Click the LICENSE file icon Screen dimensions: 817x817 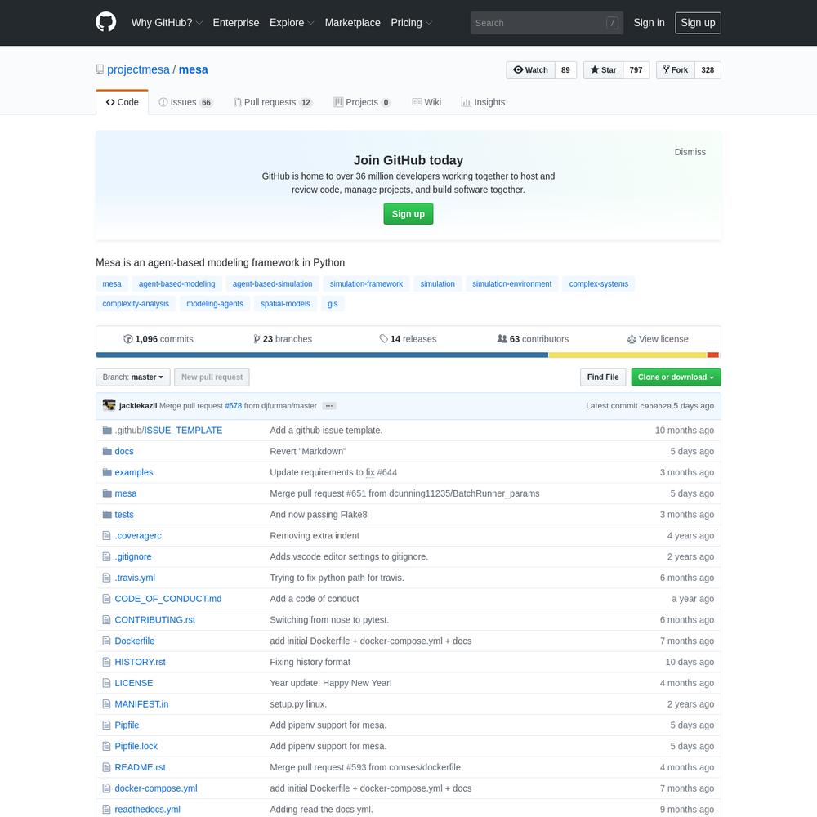point(107,683)
